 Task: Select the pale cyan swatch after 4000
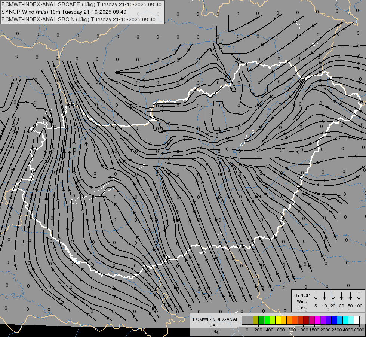click(351, 320)
